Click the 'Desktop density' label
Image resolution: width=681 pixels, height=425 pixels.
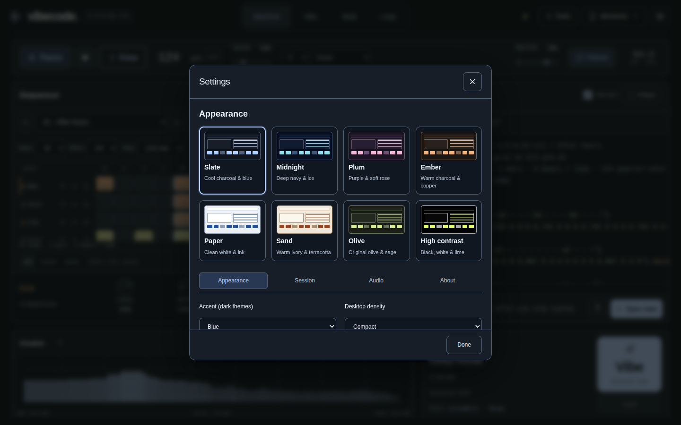point(365,306)
